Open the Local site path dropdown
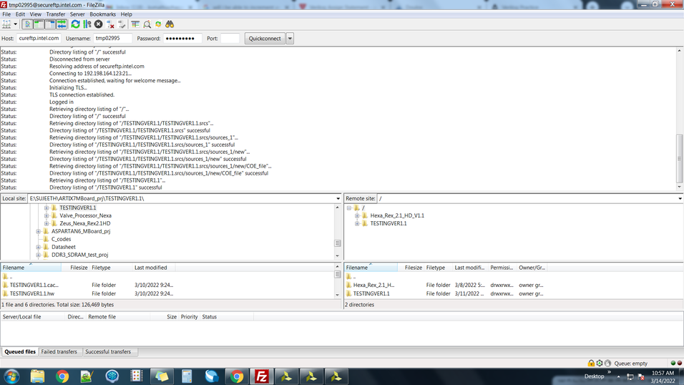The width and height of the screenshot is (684, 385). (x=338, y=199)
